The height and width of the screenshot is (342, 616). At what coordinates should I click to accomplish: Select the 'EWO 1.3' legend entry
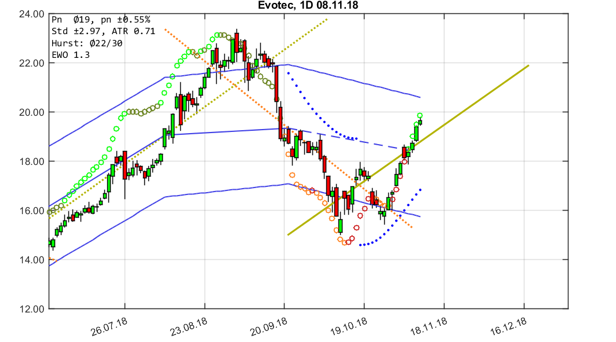click(71, 54)
